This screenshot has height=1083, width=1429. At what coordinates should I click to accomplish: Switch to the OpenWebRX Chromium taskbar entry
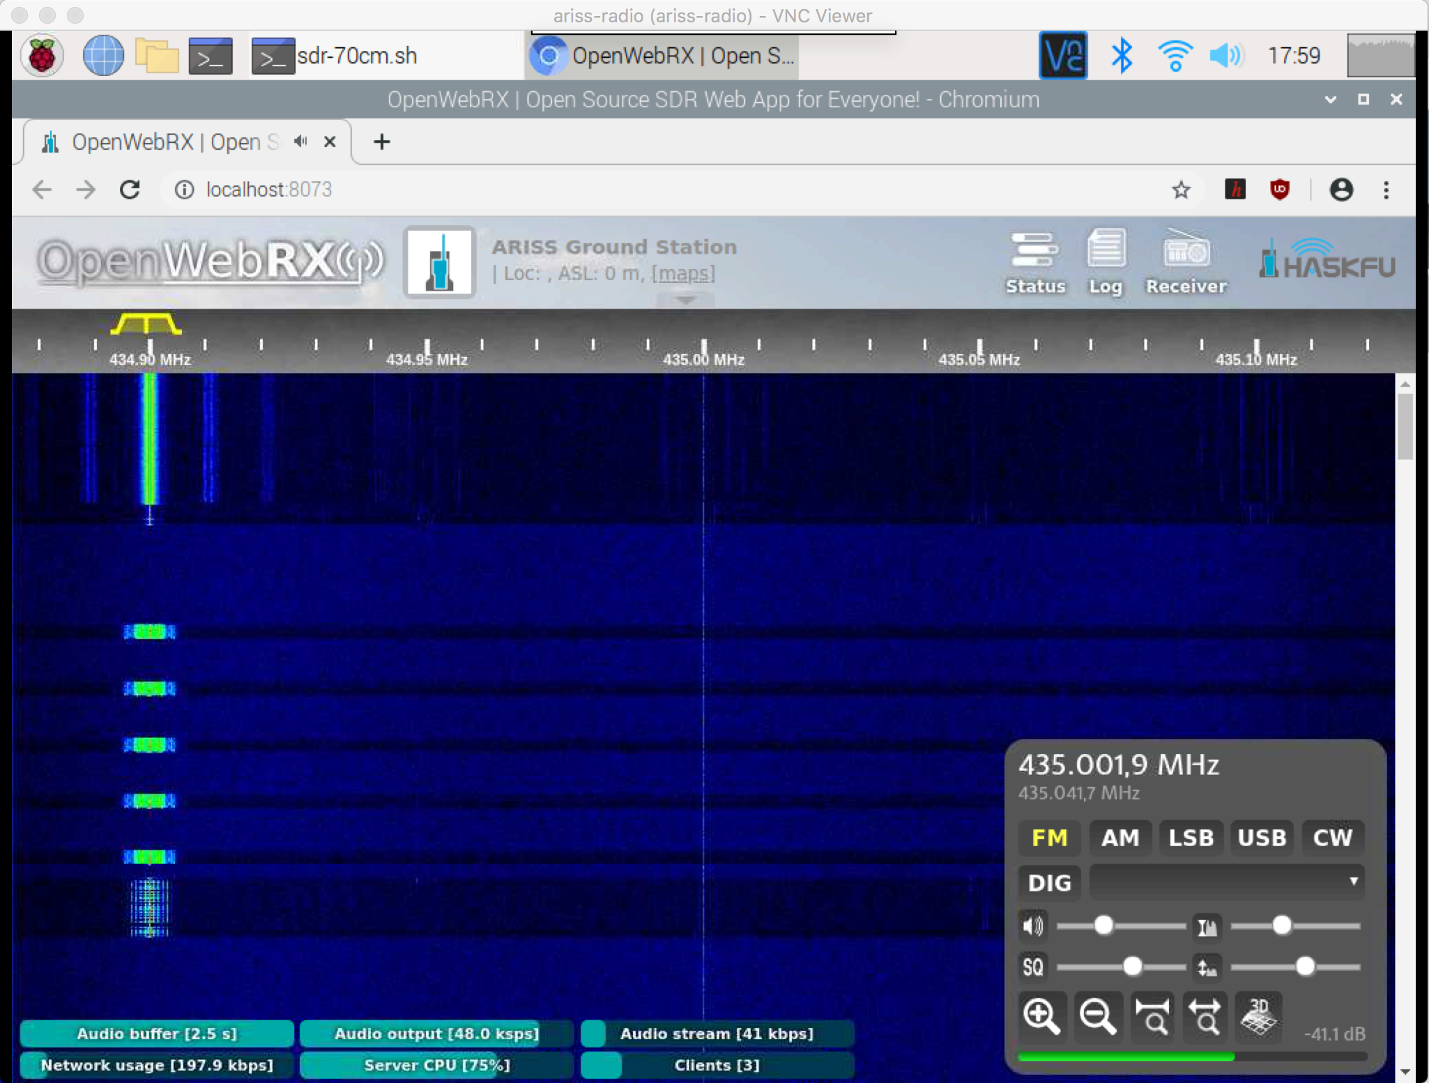point(662,56)
